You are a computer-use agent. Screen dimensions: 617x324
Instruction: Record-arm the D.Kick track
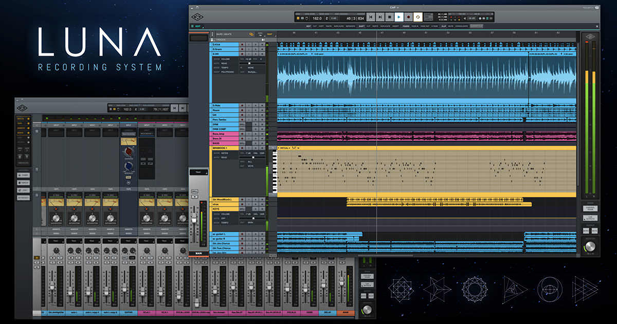click(242, 45)
